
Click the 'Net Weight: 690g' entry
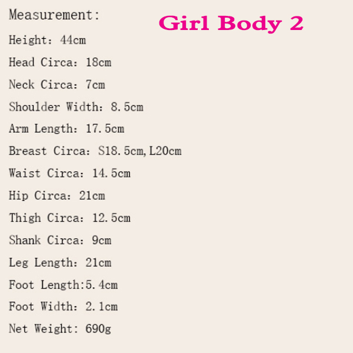60,329
